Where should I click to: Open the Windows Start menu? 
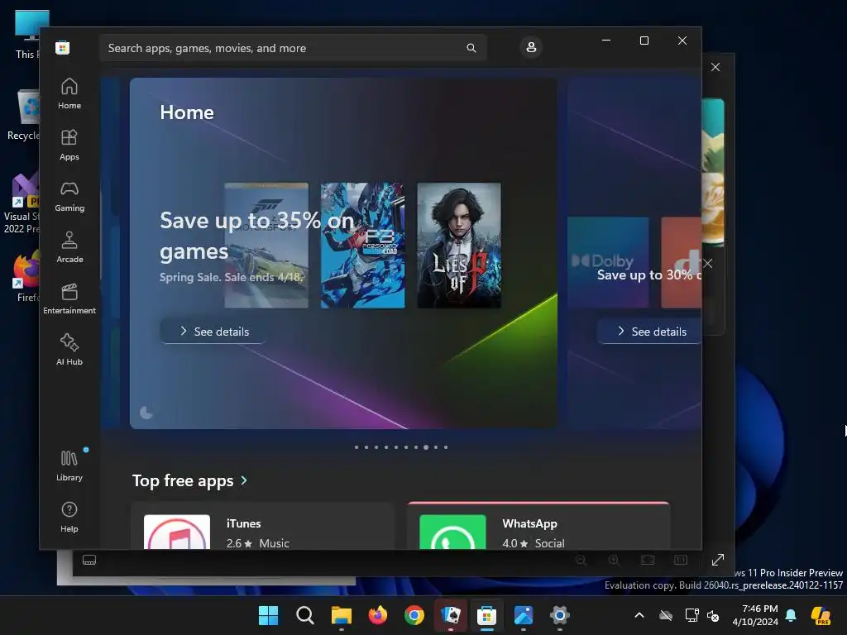[x=269, y=615]
